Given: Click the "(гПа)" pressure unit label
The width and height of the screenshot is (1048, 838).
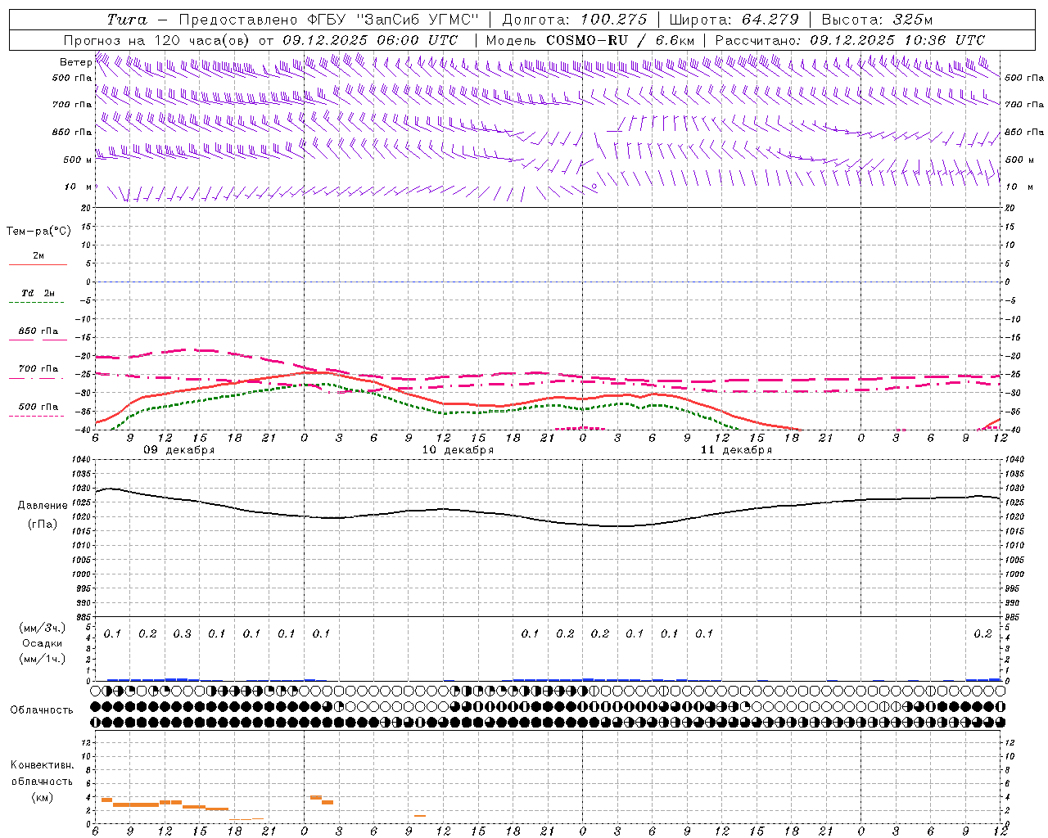Looking at the screenshot, I should pos(43,524).
